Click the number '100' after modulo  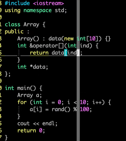85,109
